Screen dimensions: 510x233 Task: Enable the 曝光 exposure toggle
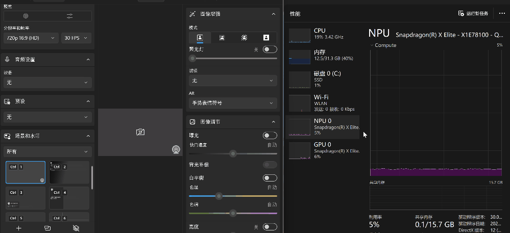click(270, 136)
